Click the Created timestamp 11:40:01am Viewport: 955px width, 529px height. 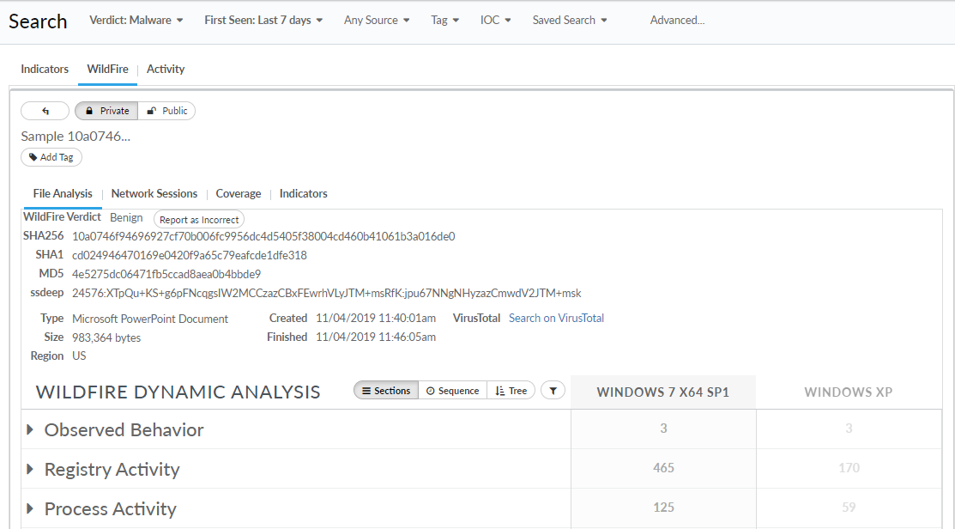click(376, 318)
